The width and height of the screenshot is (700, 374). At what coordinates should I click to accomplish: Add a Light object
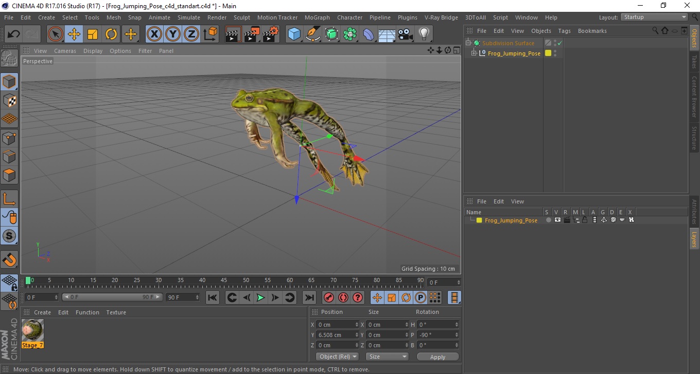click(424, 34)
